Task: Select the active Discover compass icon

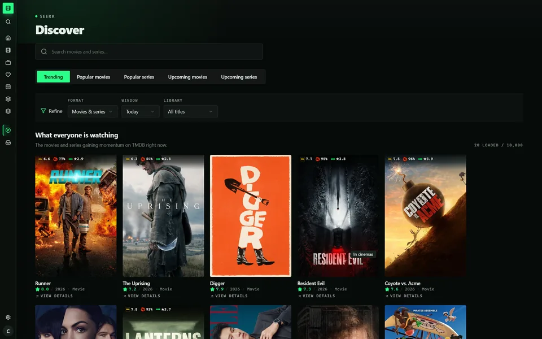Action: (x=8, y=131)
